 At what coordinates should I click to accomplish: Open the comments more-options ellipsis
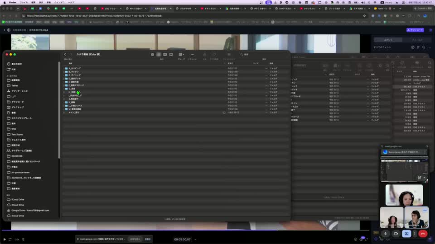[x=429, y=47]
